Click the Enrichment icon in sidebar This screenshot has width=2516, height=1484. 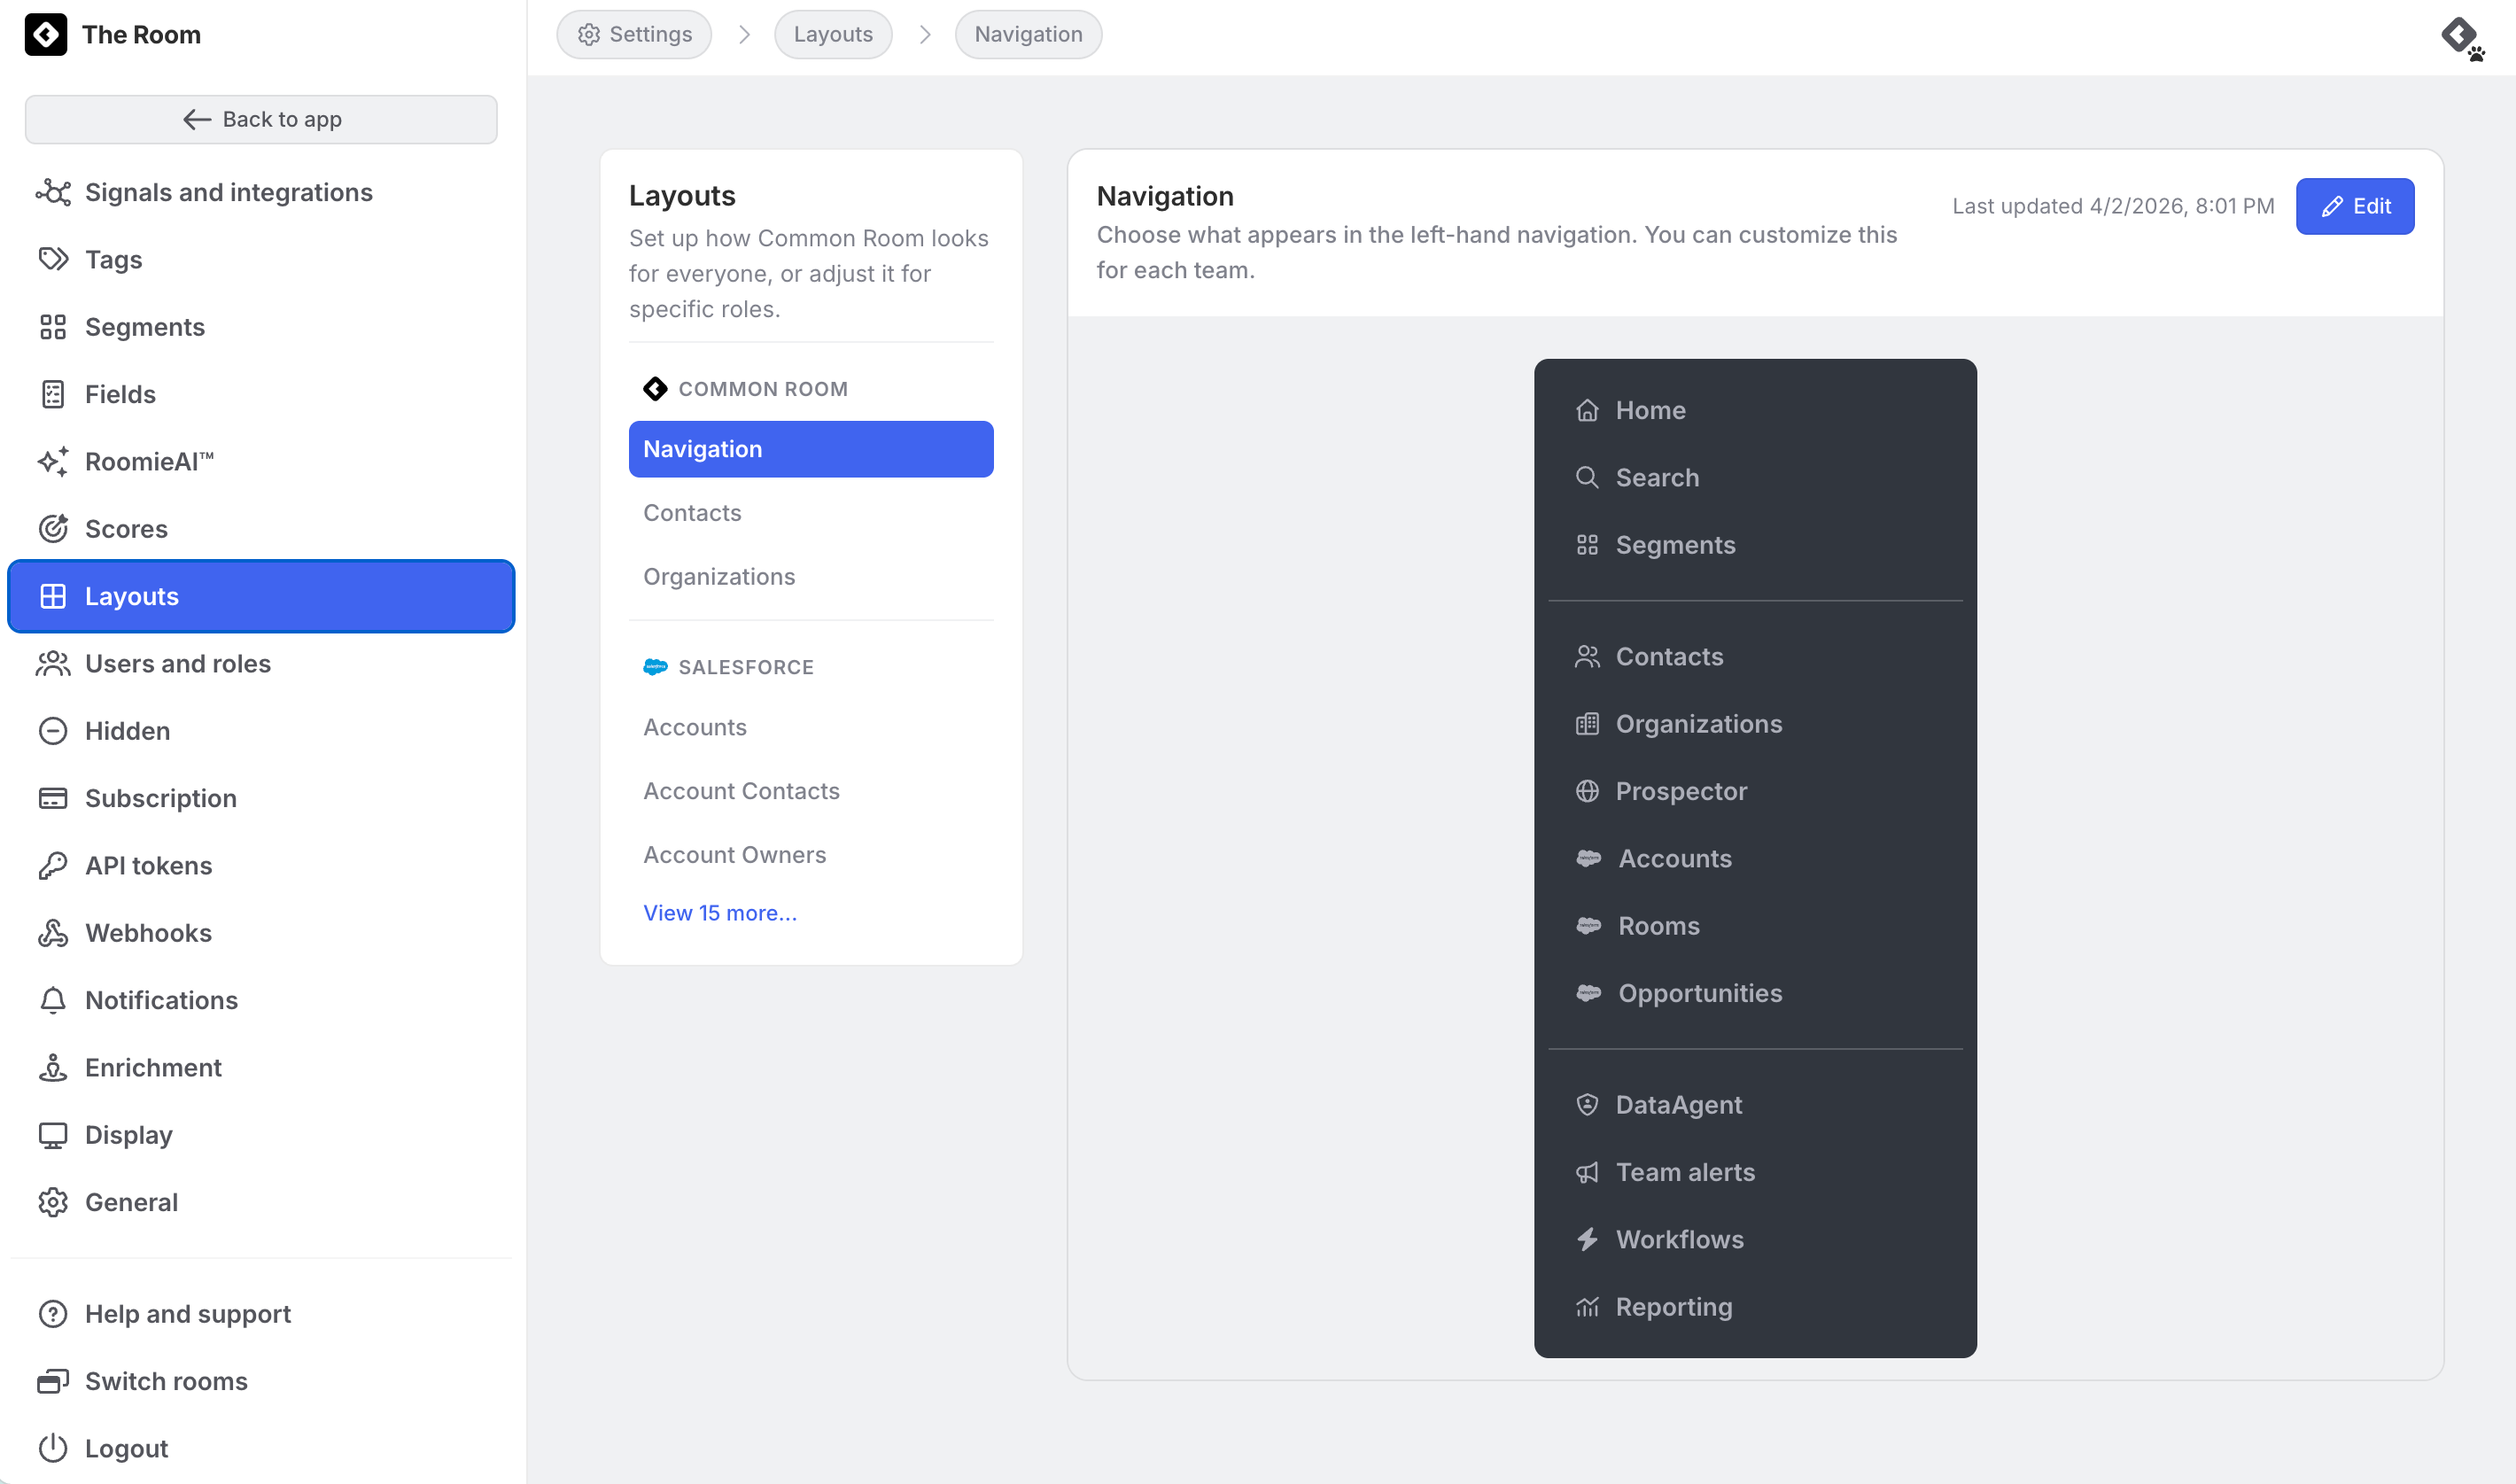pyautogui.click(x=53, y=1067)
